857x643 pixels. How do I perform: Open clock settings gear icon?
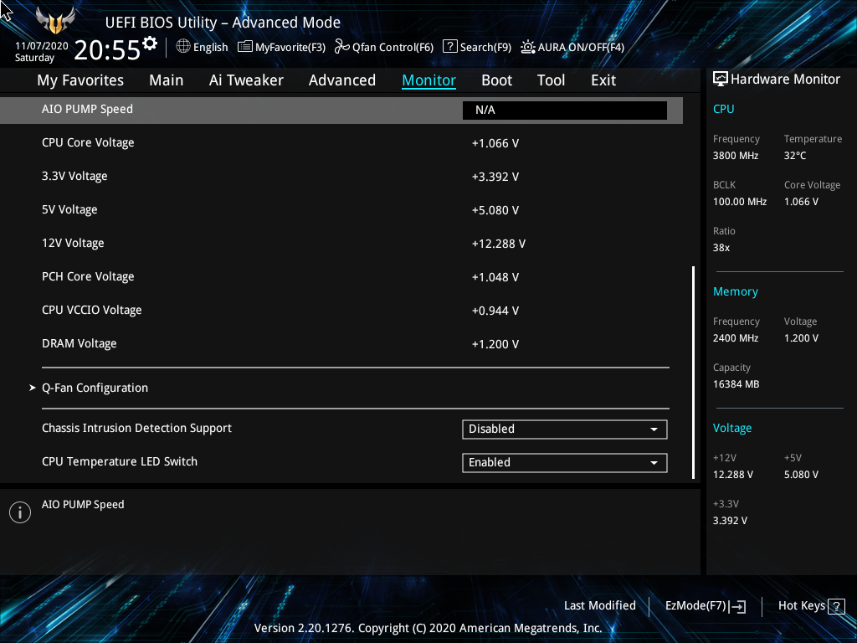[x=150, y=43]
